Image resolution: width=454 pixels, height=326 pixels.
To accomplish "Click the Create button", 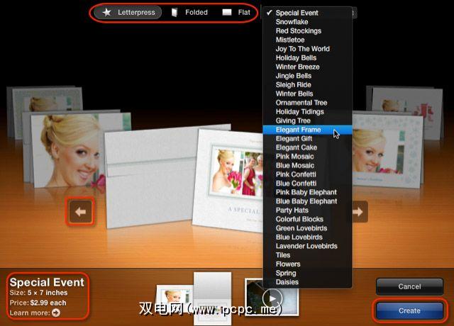I will click(409, 310).
